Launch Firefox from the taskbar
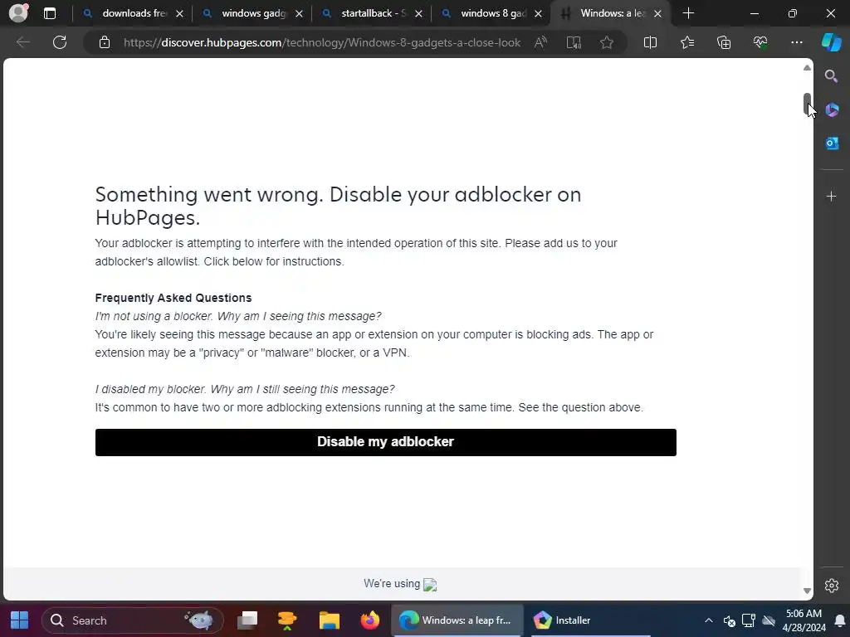The image size is (850, 637). [x=370, y=620]
